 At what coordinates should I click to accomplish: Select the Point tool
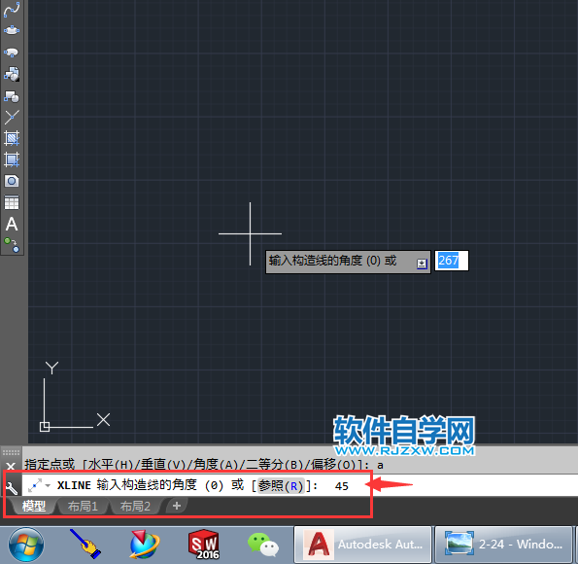pyautogui.click(x=12, y=117)
